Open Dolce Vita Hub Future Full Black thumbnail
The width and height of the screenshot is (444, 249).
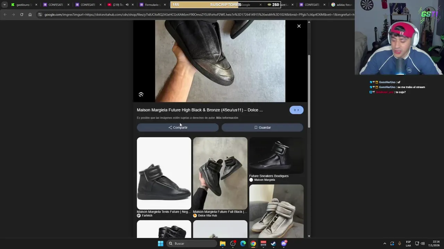(x=220, y=173)
